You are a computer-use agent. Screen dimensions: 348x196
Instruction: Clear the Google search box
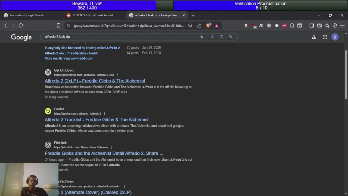[x=202, y=37]
